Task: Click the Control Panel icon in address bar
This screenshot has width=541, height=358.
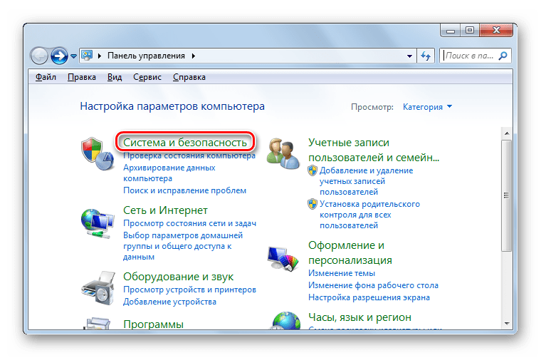Action: (x=87, y=56)
